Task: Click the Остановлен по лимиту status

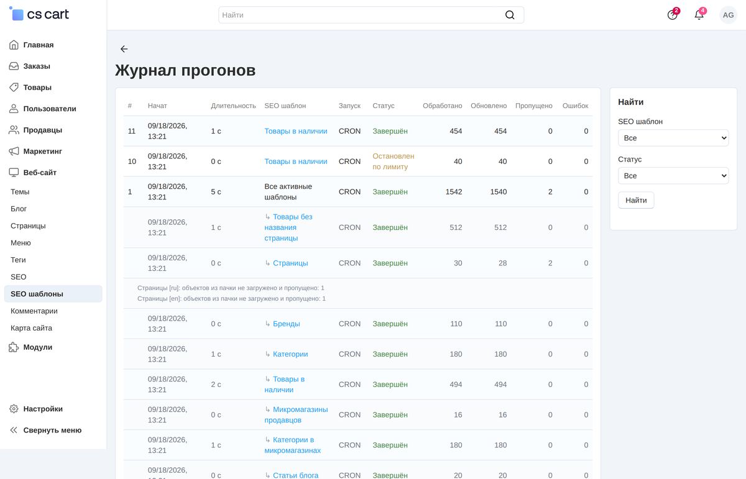Action: tap(394, 162)
